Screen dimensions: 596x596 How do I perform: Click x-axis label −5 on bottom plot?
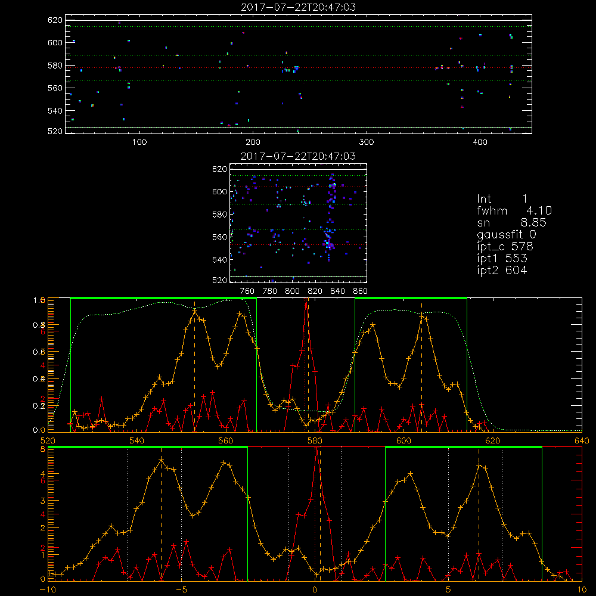tap(181, 590)
